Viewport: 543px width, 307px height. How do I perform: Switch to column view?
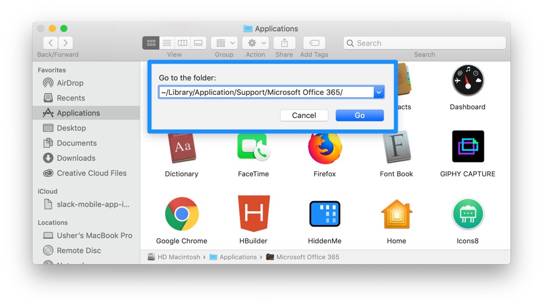183,43
